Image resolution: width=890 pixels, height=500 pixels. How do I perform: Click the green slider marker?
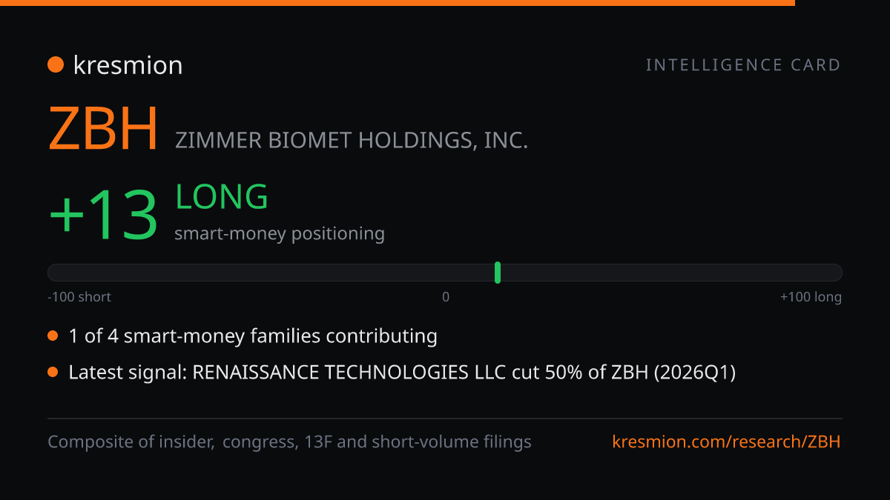click(x=498, y=273)
